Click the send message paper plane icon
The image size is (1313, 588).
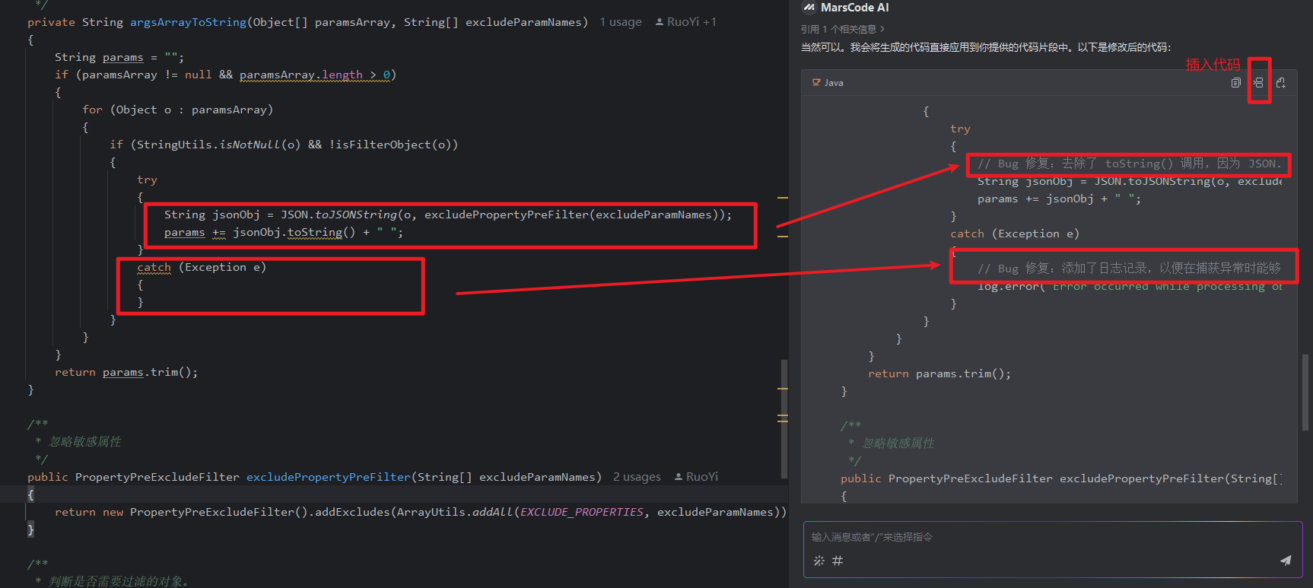click(1286, 561)
